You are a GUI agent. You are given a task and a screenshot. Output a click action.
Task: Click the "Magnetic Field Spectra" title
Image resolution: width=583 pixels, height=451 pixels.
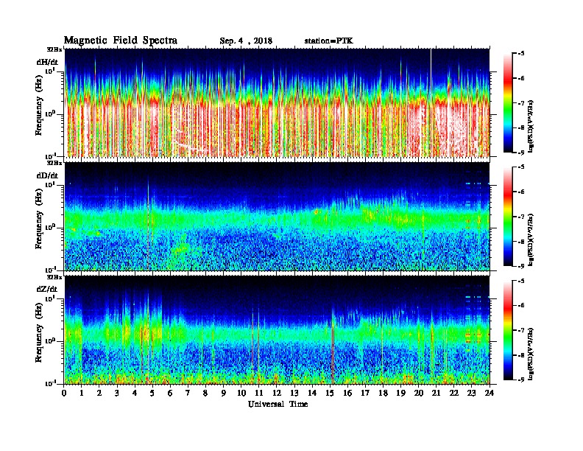[x=121, y=41]
